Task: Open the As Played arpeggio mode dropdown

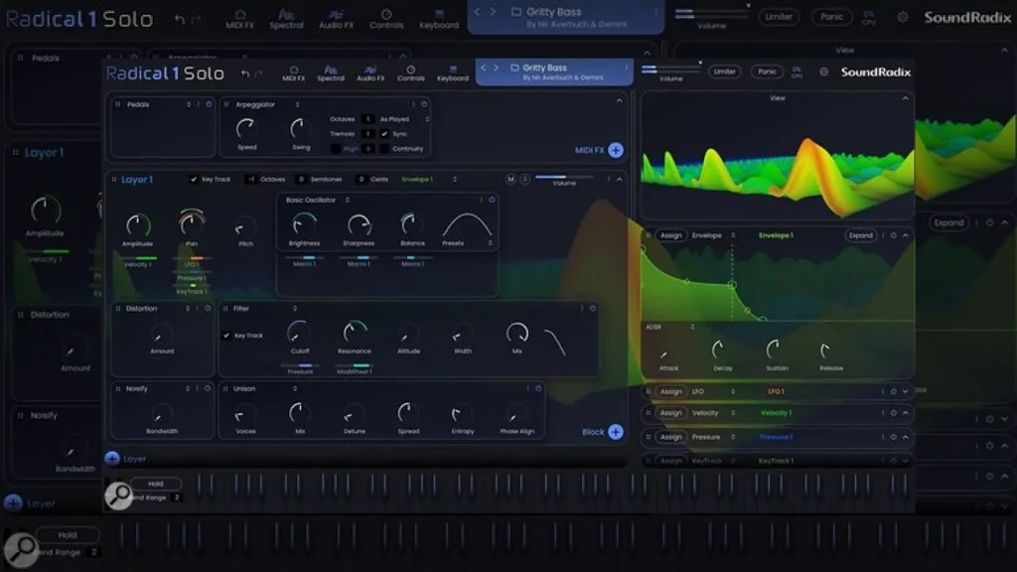Action: 404,119
